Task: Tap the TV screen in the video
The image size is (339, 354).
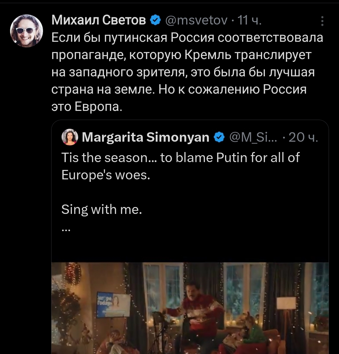Action: point(113,304)
